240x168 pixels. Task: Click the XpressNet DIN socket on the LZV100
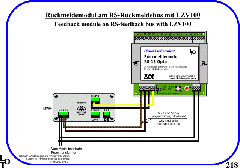coord(81,110)
